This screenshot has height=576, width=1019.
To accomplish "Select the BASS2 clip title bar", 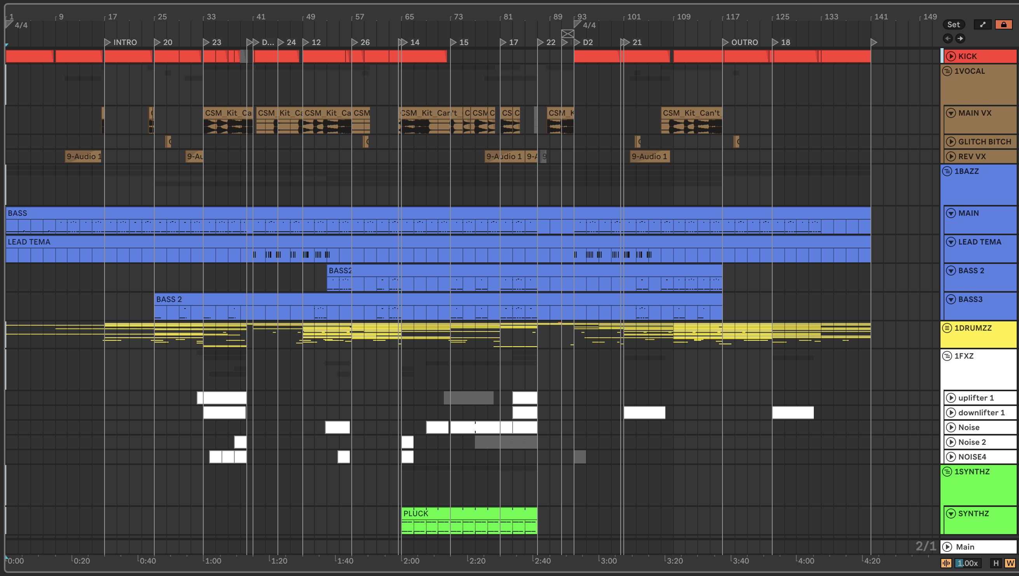I will (x=524, y=271).
